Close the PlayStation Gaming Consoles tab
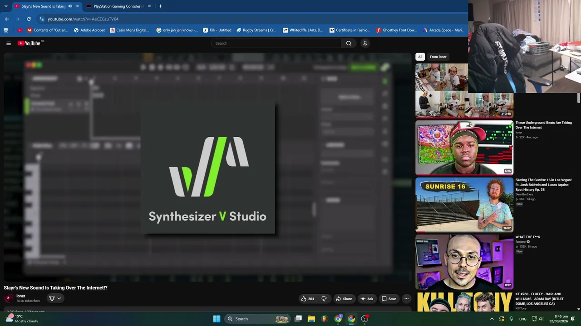Viewport: 581px width, 326px height. [x=149, y=6]
